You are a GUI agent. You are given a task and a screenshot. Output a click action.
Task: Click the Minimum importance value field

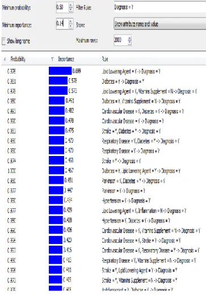[x=62, y=24]
